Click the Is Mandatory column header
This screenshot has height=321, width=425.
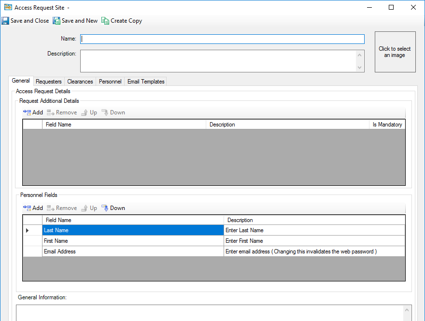coord(387,125)
